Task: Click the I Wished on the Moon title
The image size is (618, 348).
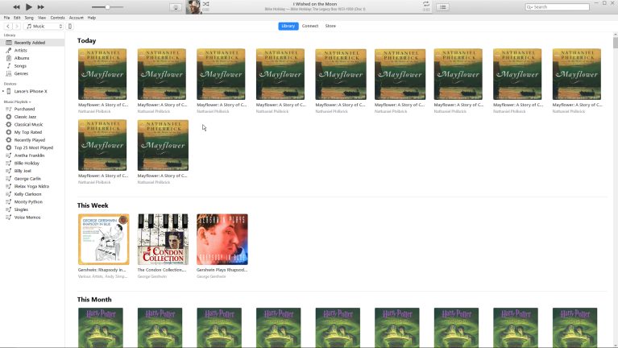Action: point(314,4)
